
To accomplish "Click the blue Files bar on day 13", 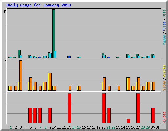I will pos(69,57).
